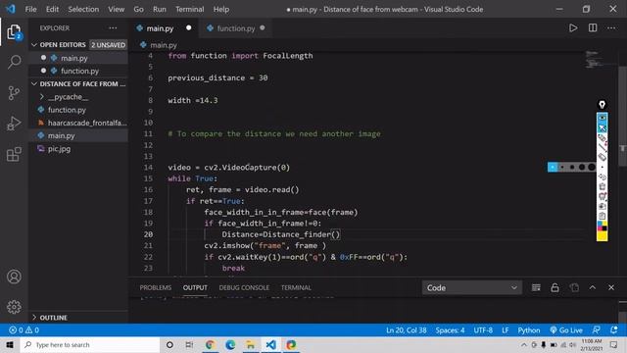Viewport: 627px width, 353px height.
Task: Change the Spaces: 4 indentation setting
Action: (450, 330)
